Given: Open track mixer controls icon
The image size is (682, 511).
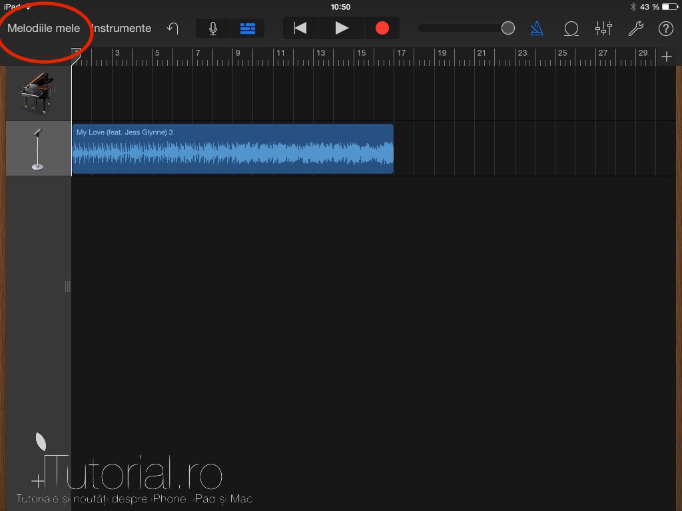Looking at the screenshot, I should point(603,29).
